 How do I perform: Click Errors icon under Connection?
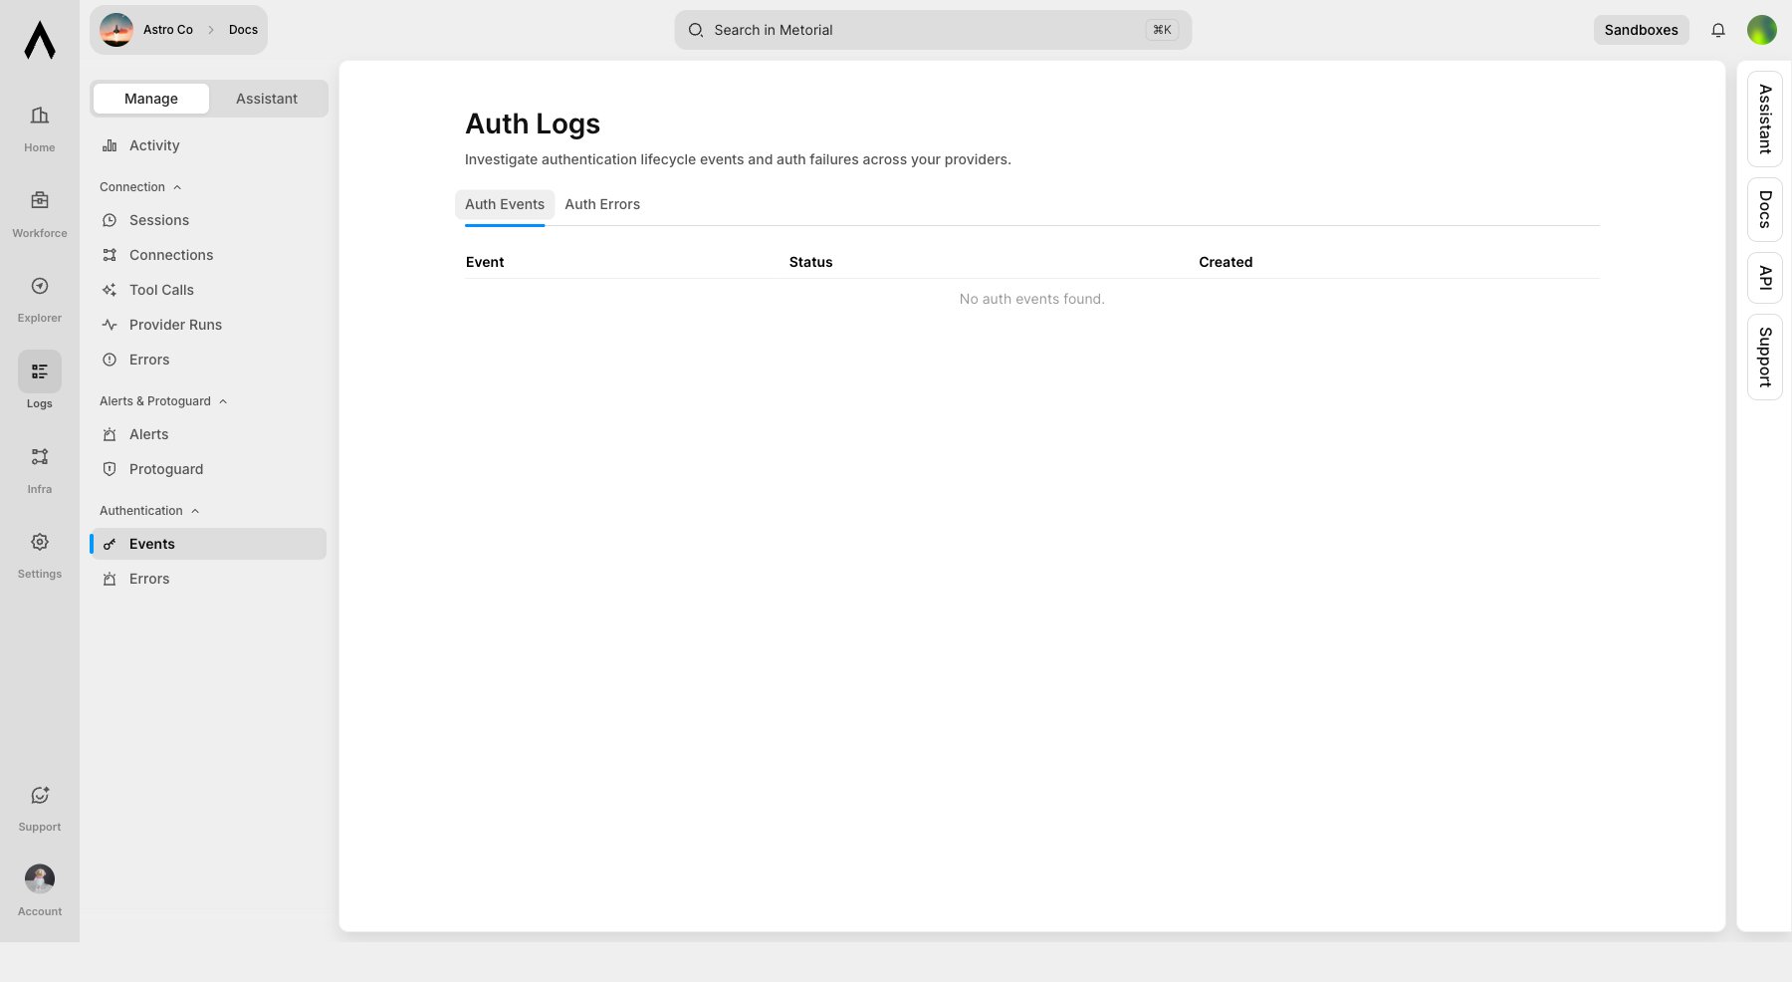110,360
